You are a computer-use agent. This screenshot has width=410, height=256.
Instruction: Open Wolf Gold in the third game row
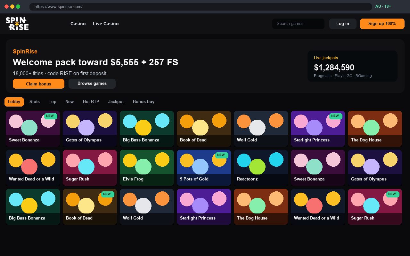tap(147, 207)
